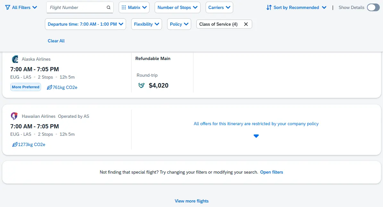Image resolution: width=383 pixels, height=207 pixels.
Task: Expand the Flexibility filter
Action: tap(147, 24)
